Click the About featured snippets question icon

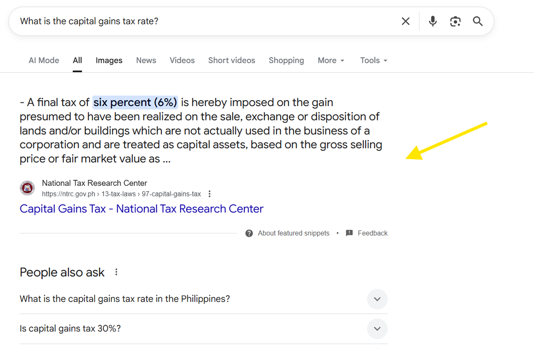tap(249, 233)
